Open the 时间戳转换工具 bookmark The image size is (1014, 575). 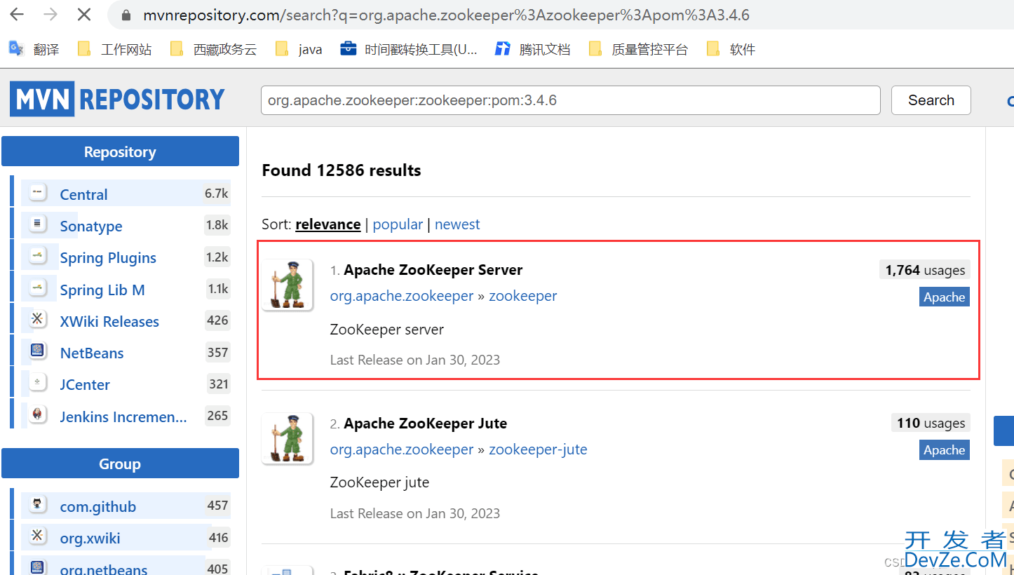click(x=408, y=49)
